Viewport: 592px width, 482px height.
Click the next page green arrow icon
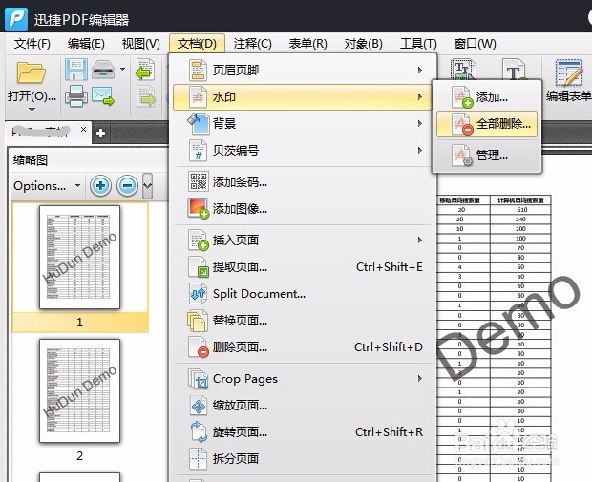coord(146,96)
